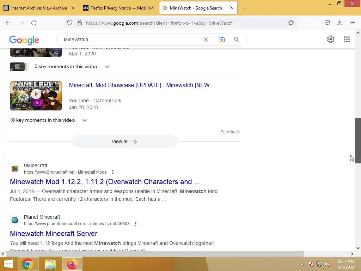This screenshot has width=361, height=271.
Task: Open the Firefox hamburger menu
Action: [352, 23]
